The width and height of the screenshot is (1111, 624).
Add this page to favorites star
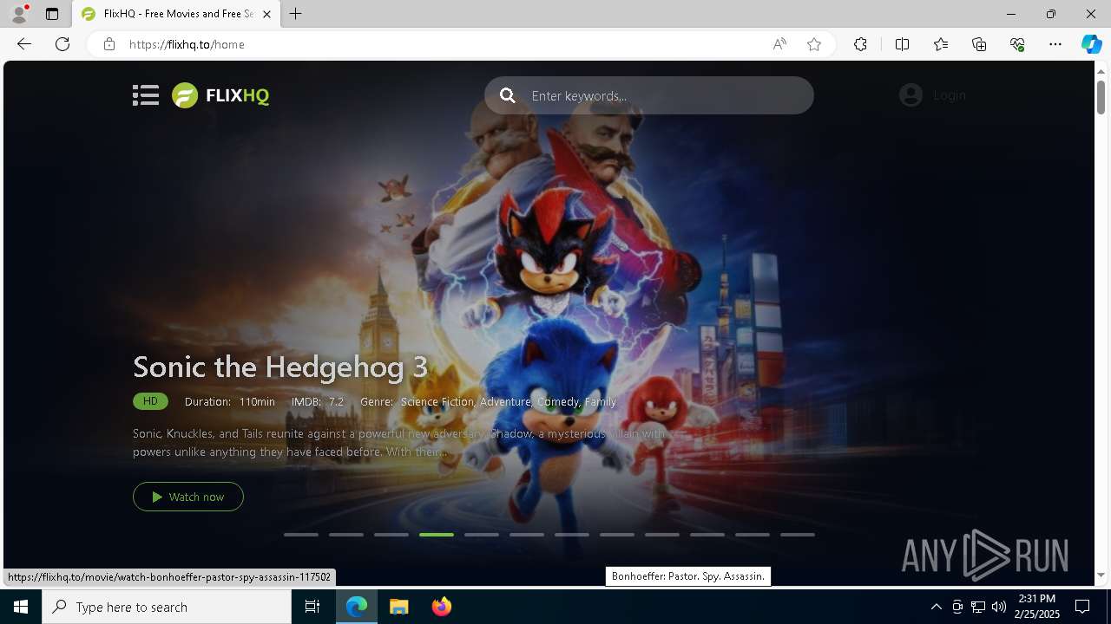[x=814, y=44]
